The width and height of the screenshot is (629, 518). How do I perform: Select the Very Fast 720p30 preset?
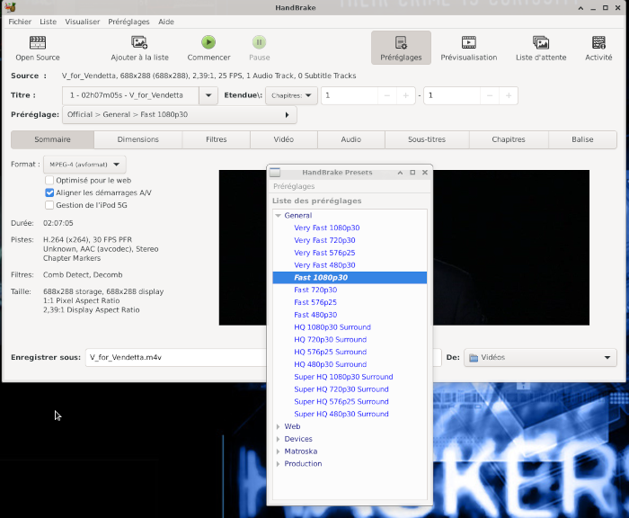pos(324,240)
